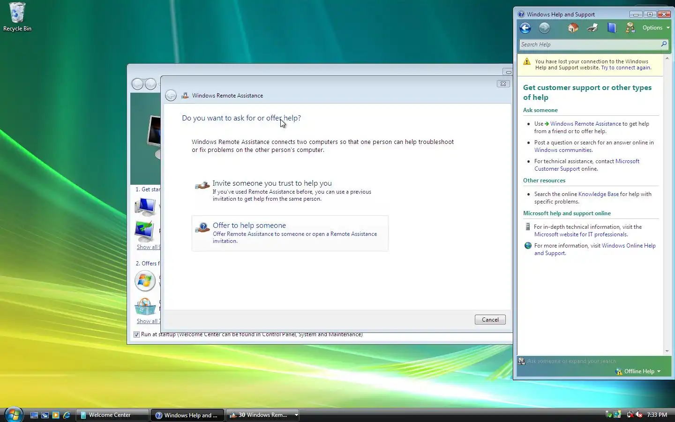The image size is (675, 422).
Task: Print the current help topic
Action: (x=592, y=28)
